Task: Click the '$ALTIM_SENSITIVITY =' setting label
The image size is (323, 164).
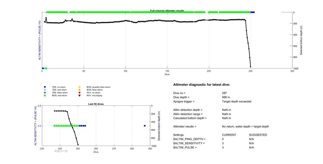Action: [189, 143]
